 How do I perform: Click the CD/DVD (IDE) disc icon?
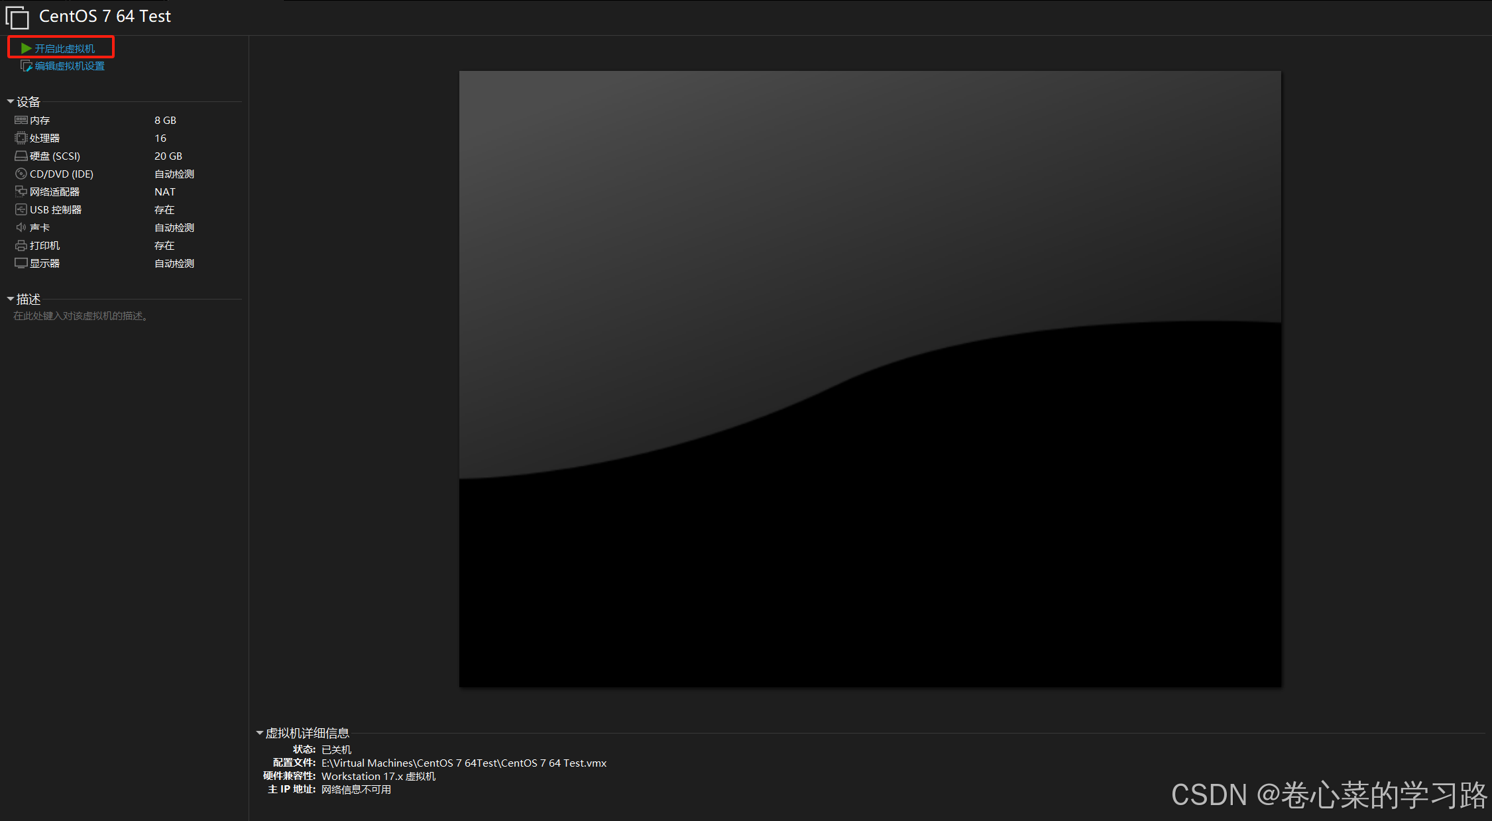(21, 174)
